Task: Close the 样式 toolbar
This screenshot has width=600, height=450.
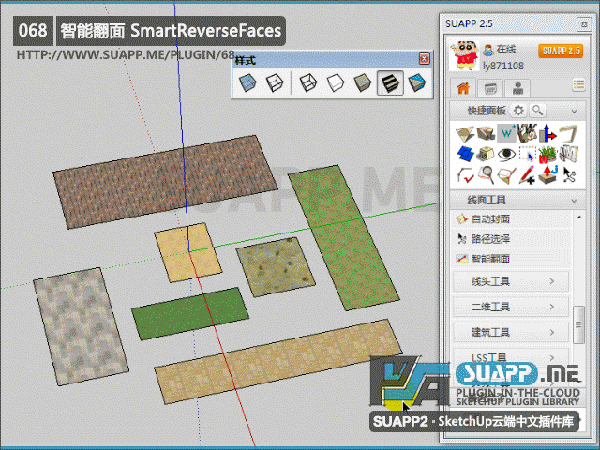Action: click(424, 58)
